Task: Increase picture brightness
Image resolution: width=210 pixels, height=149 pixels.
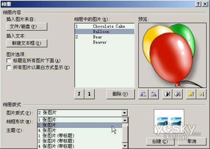Action: tap(191, 94)
